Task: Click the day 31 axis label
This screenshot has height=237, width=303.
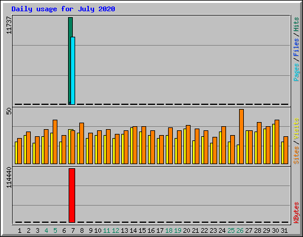Action: click(x=284, y=230)
